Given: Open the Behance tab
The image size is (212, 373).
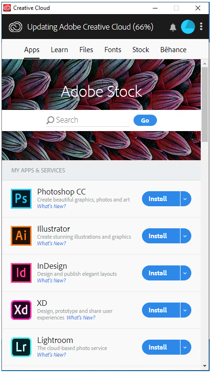Looking at the screenshot, I should tap(173, 50).
